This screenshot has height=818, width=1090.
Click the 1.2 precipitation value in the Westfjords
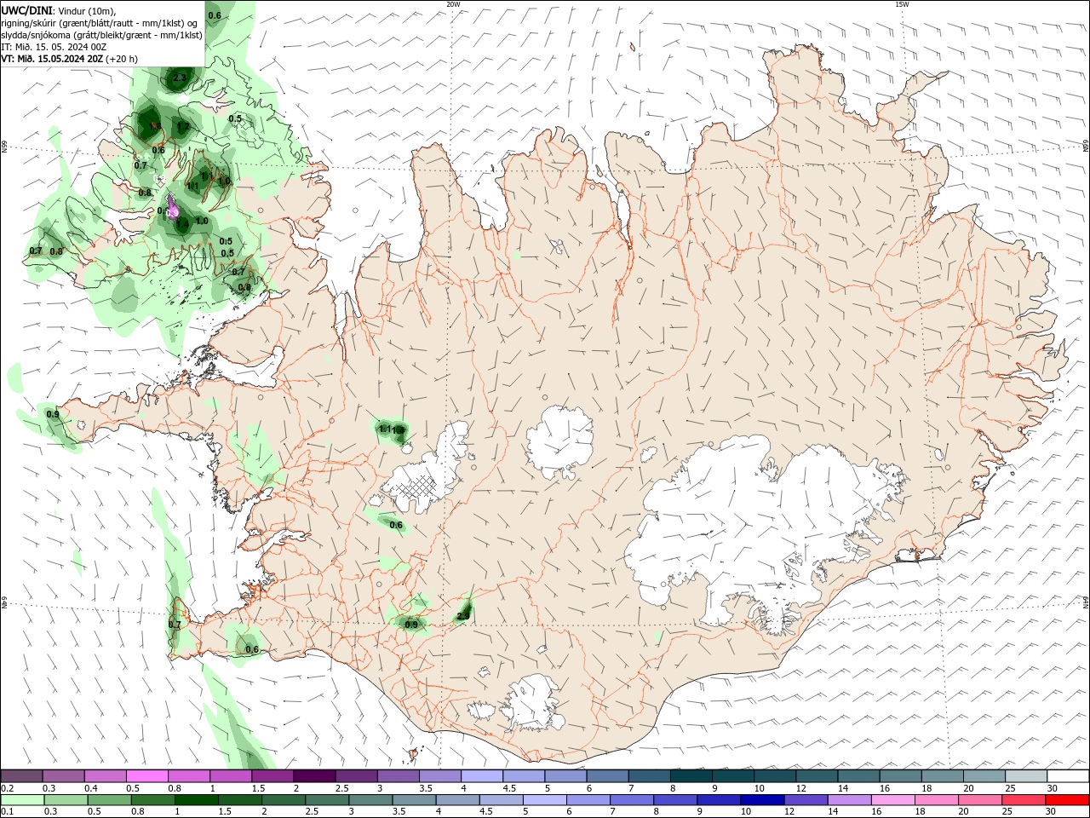coord(183,127)
